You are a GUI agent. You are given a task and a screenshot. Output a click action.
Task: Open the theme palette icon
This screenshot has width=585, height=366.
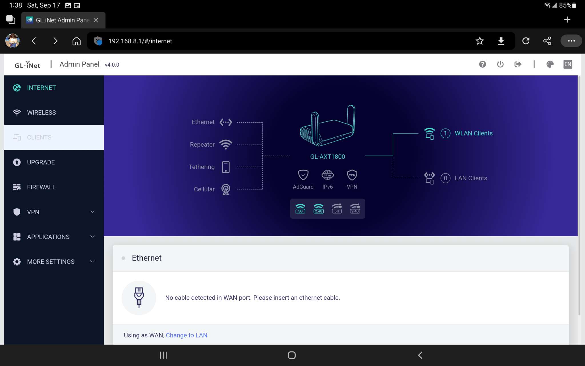coord(550,64)
